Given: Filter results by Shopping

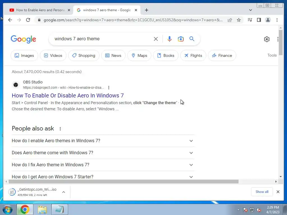Looking at the screenshot, I should click(x=84, y=55).
